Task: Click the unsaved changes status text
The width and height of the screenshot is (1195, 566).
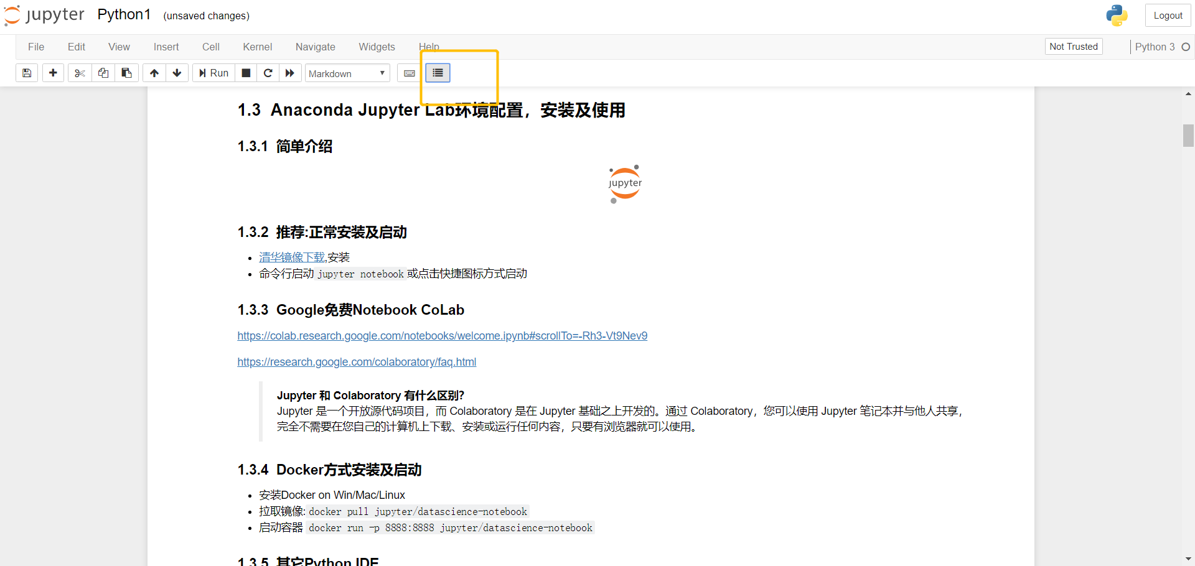Action: (x=206, y=16)
